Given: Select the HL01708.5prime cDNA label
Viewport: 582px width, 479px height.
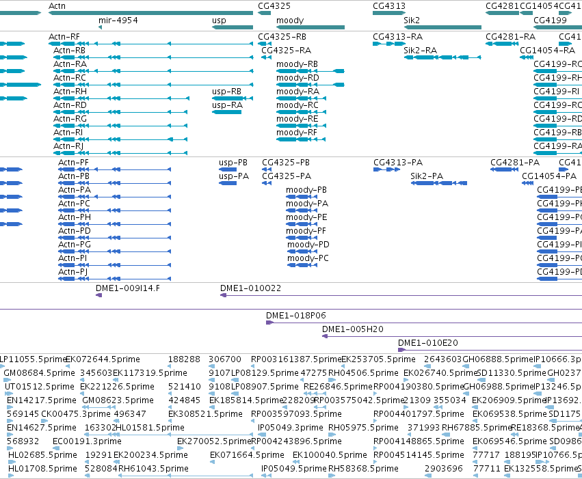Looking at the screenshot, I should coord(42,469).
